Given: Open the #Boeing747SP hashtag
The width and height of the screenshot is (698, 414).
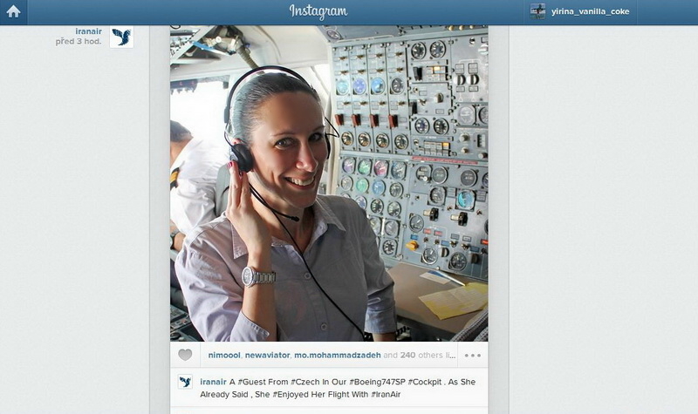Looking at the screenshot, I should [378, 382].
